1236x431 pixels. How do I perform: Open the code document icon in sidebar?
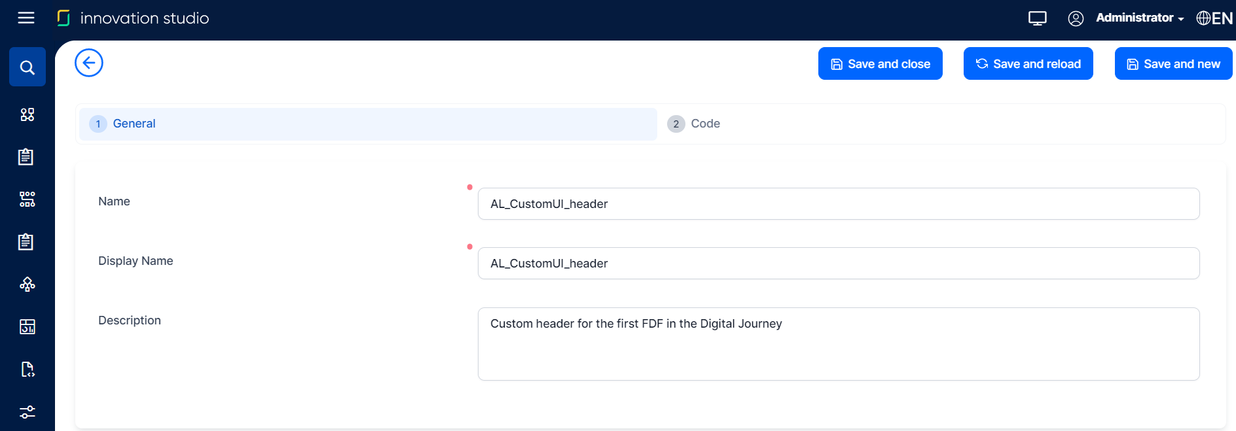[x=27, y=369]
